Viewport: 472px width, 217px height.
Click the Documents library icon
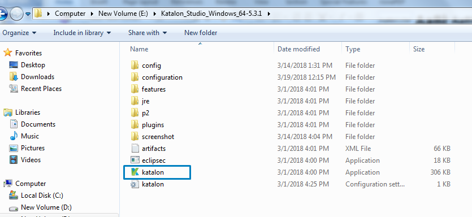14,124
